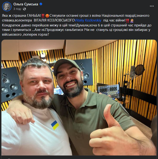Click the globe public audience icon

pos(24,9)
